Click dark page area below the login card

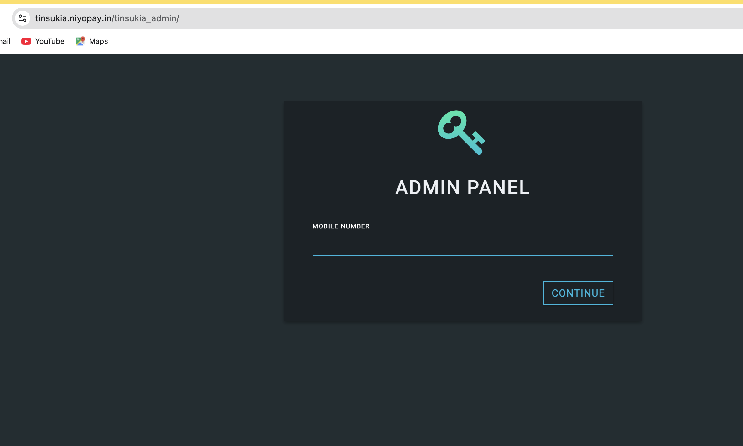point(462,382)
